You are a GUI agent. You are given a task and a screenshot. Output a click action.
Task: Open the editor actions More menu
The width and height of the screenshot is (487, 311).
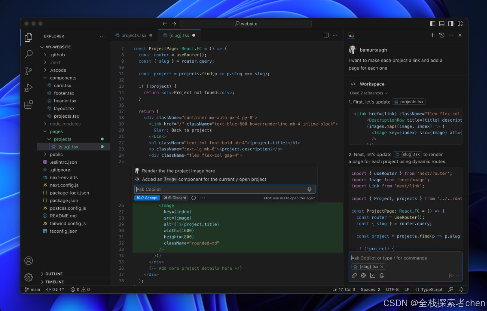[x=335, y=35]
